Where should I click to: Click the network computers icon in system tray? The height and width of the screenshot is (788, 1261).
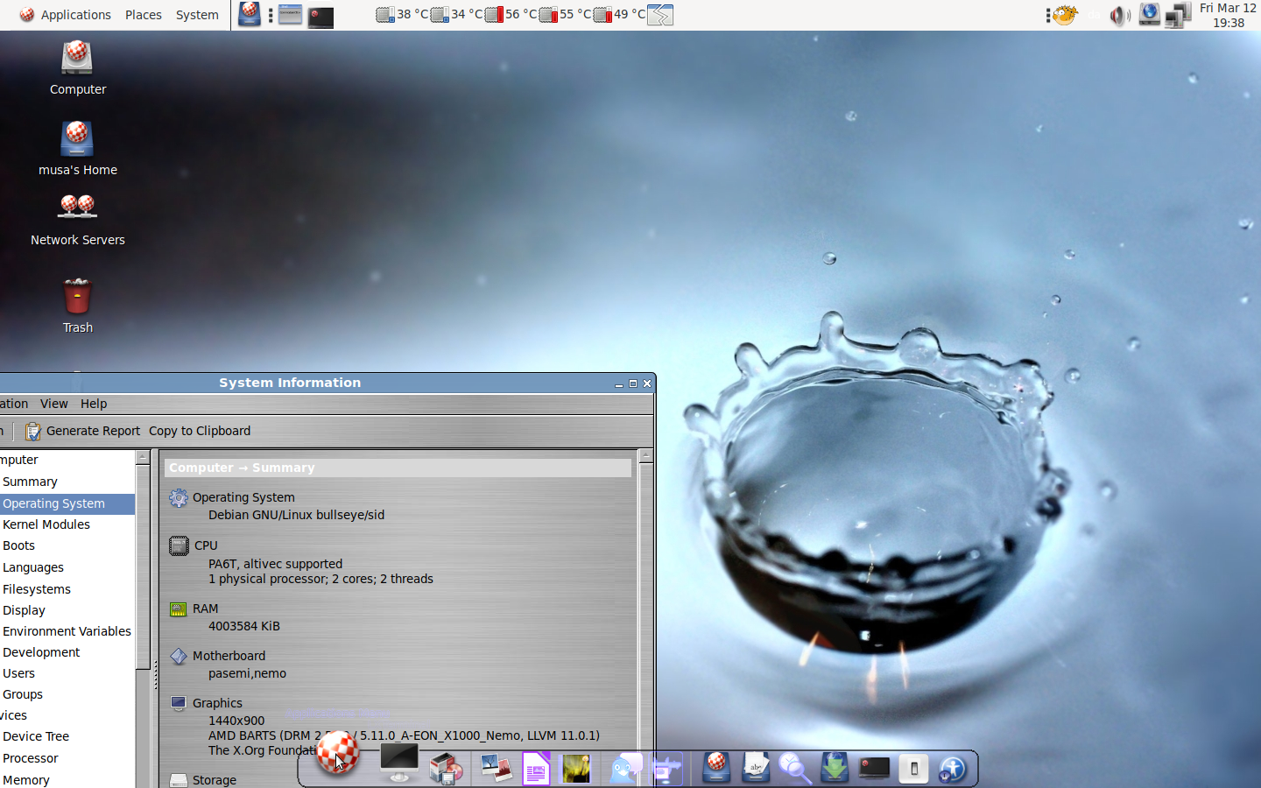coord(1178,15)
